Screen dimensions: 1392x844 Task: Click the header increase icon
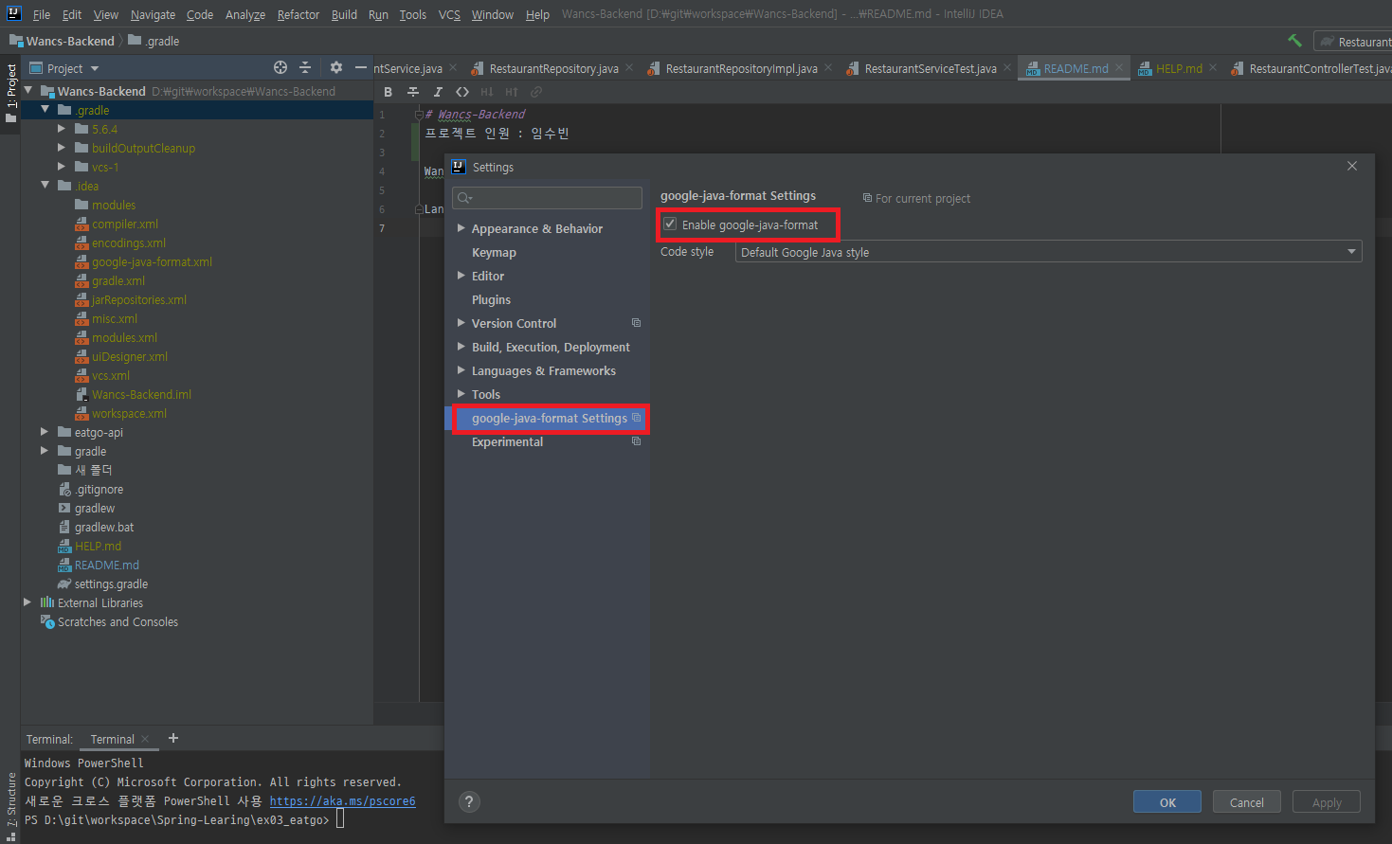pos(512,92)
